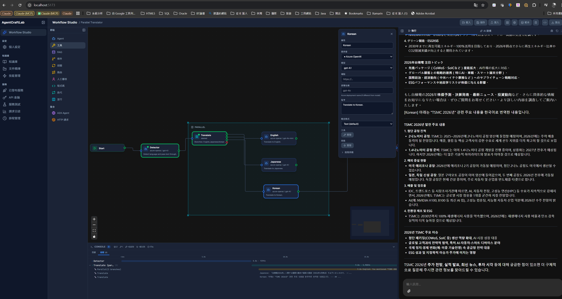Select the A2A Agent integration icon
The height and width of the screenshot is (299, 562).
coord(54,113)
